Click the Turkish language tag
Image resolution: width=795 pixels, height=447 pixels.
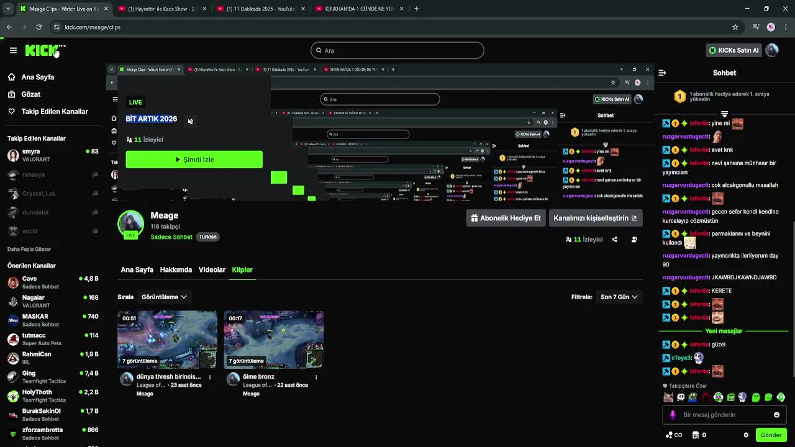[207, 237]
